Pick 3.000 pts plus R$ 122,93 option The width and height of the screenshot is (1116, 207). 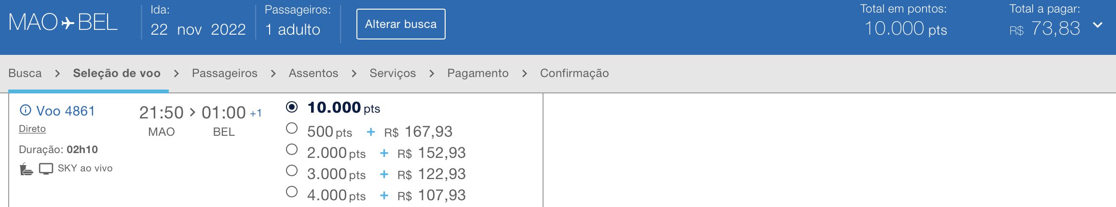tap(292, 171)
